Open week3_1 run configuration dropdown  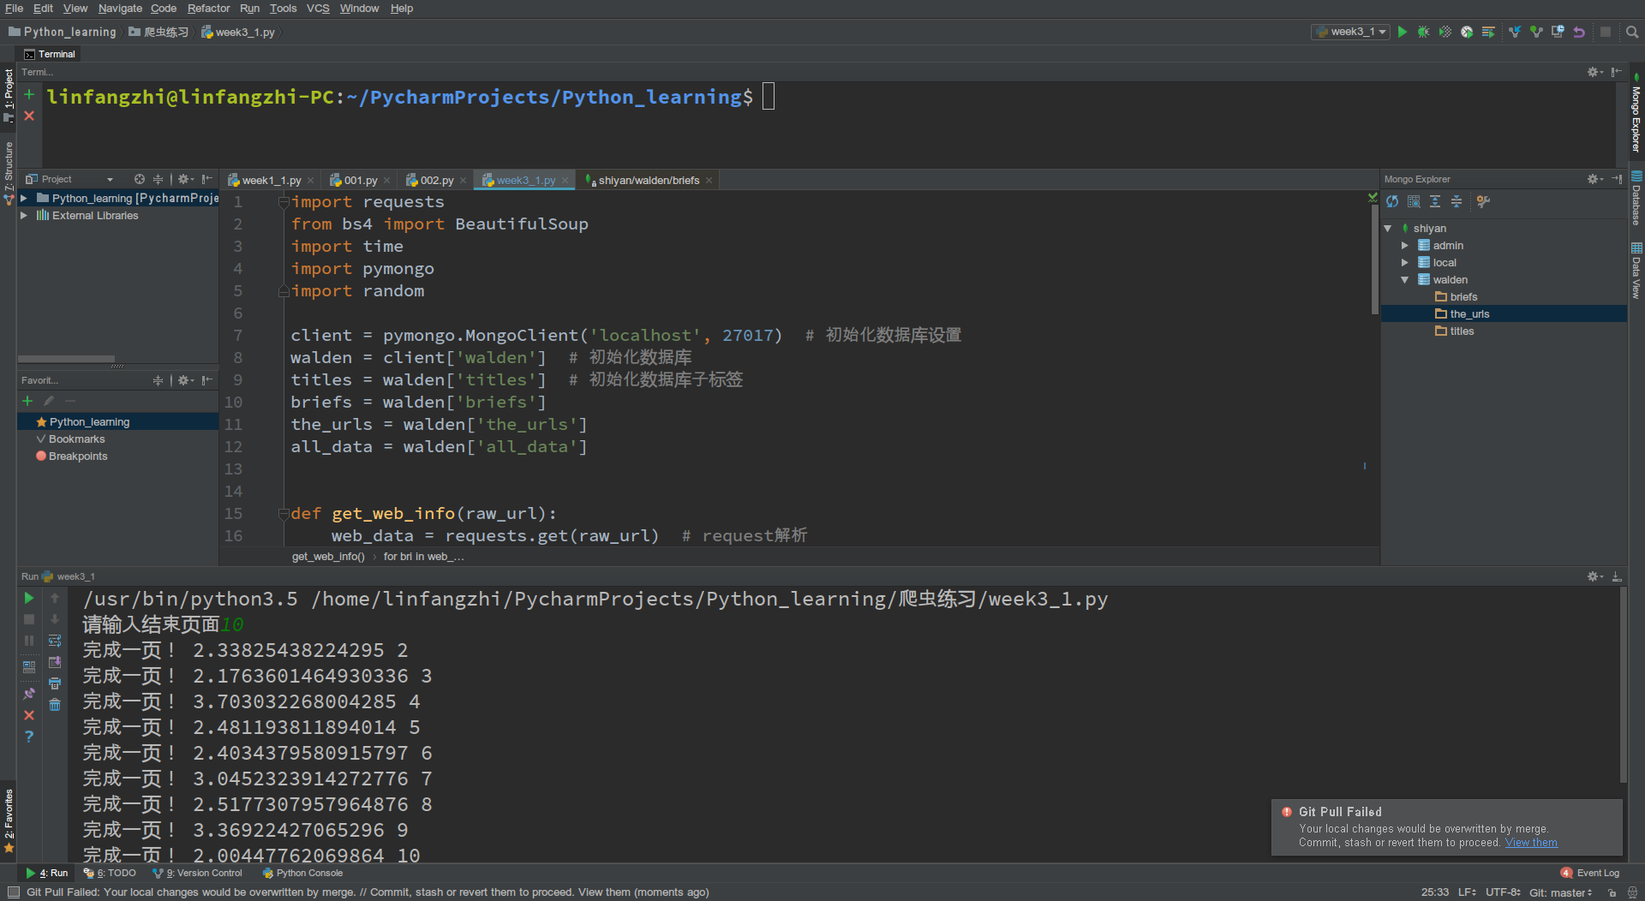(1350, 32)
